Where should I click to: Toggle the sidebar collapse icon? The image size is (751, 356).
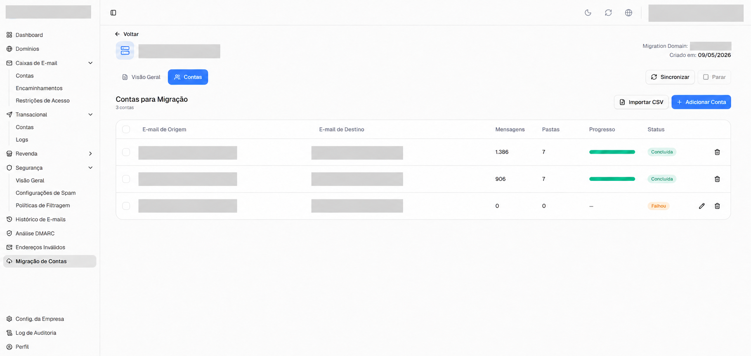(x=113, y=13)
